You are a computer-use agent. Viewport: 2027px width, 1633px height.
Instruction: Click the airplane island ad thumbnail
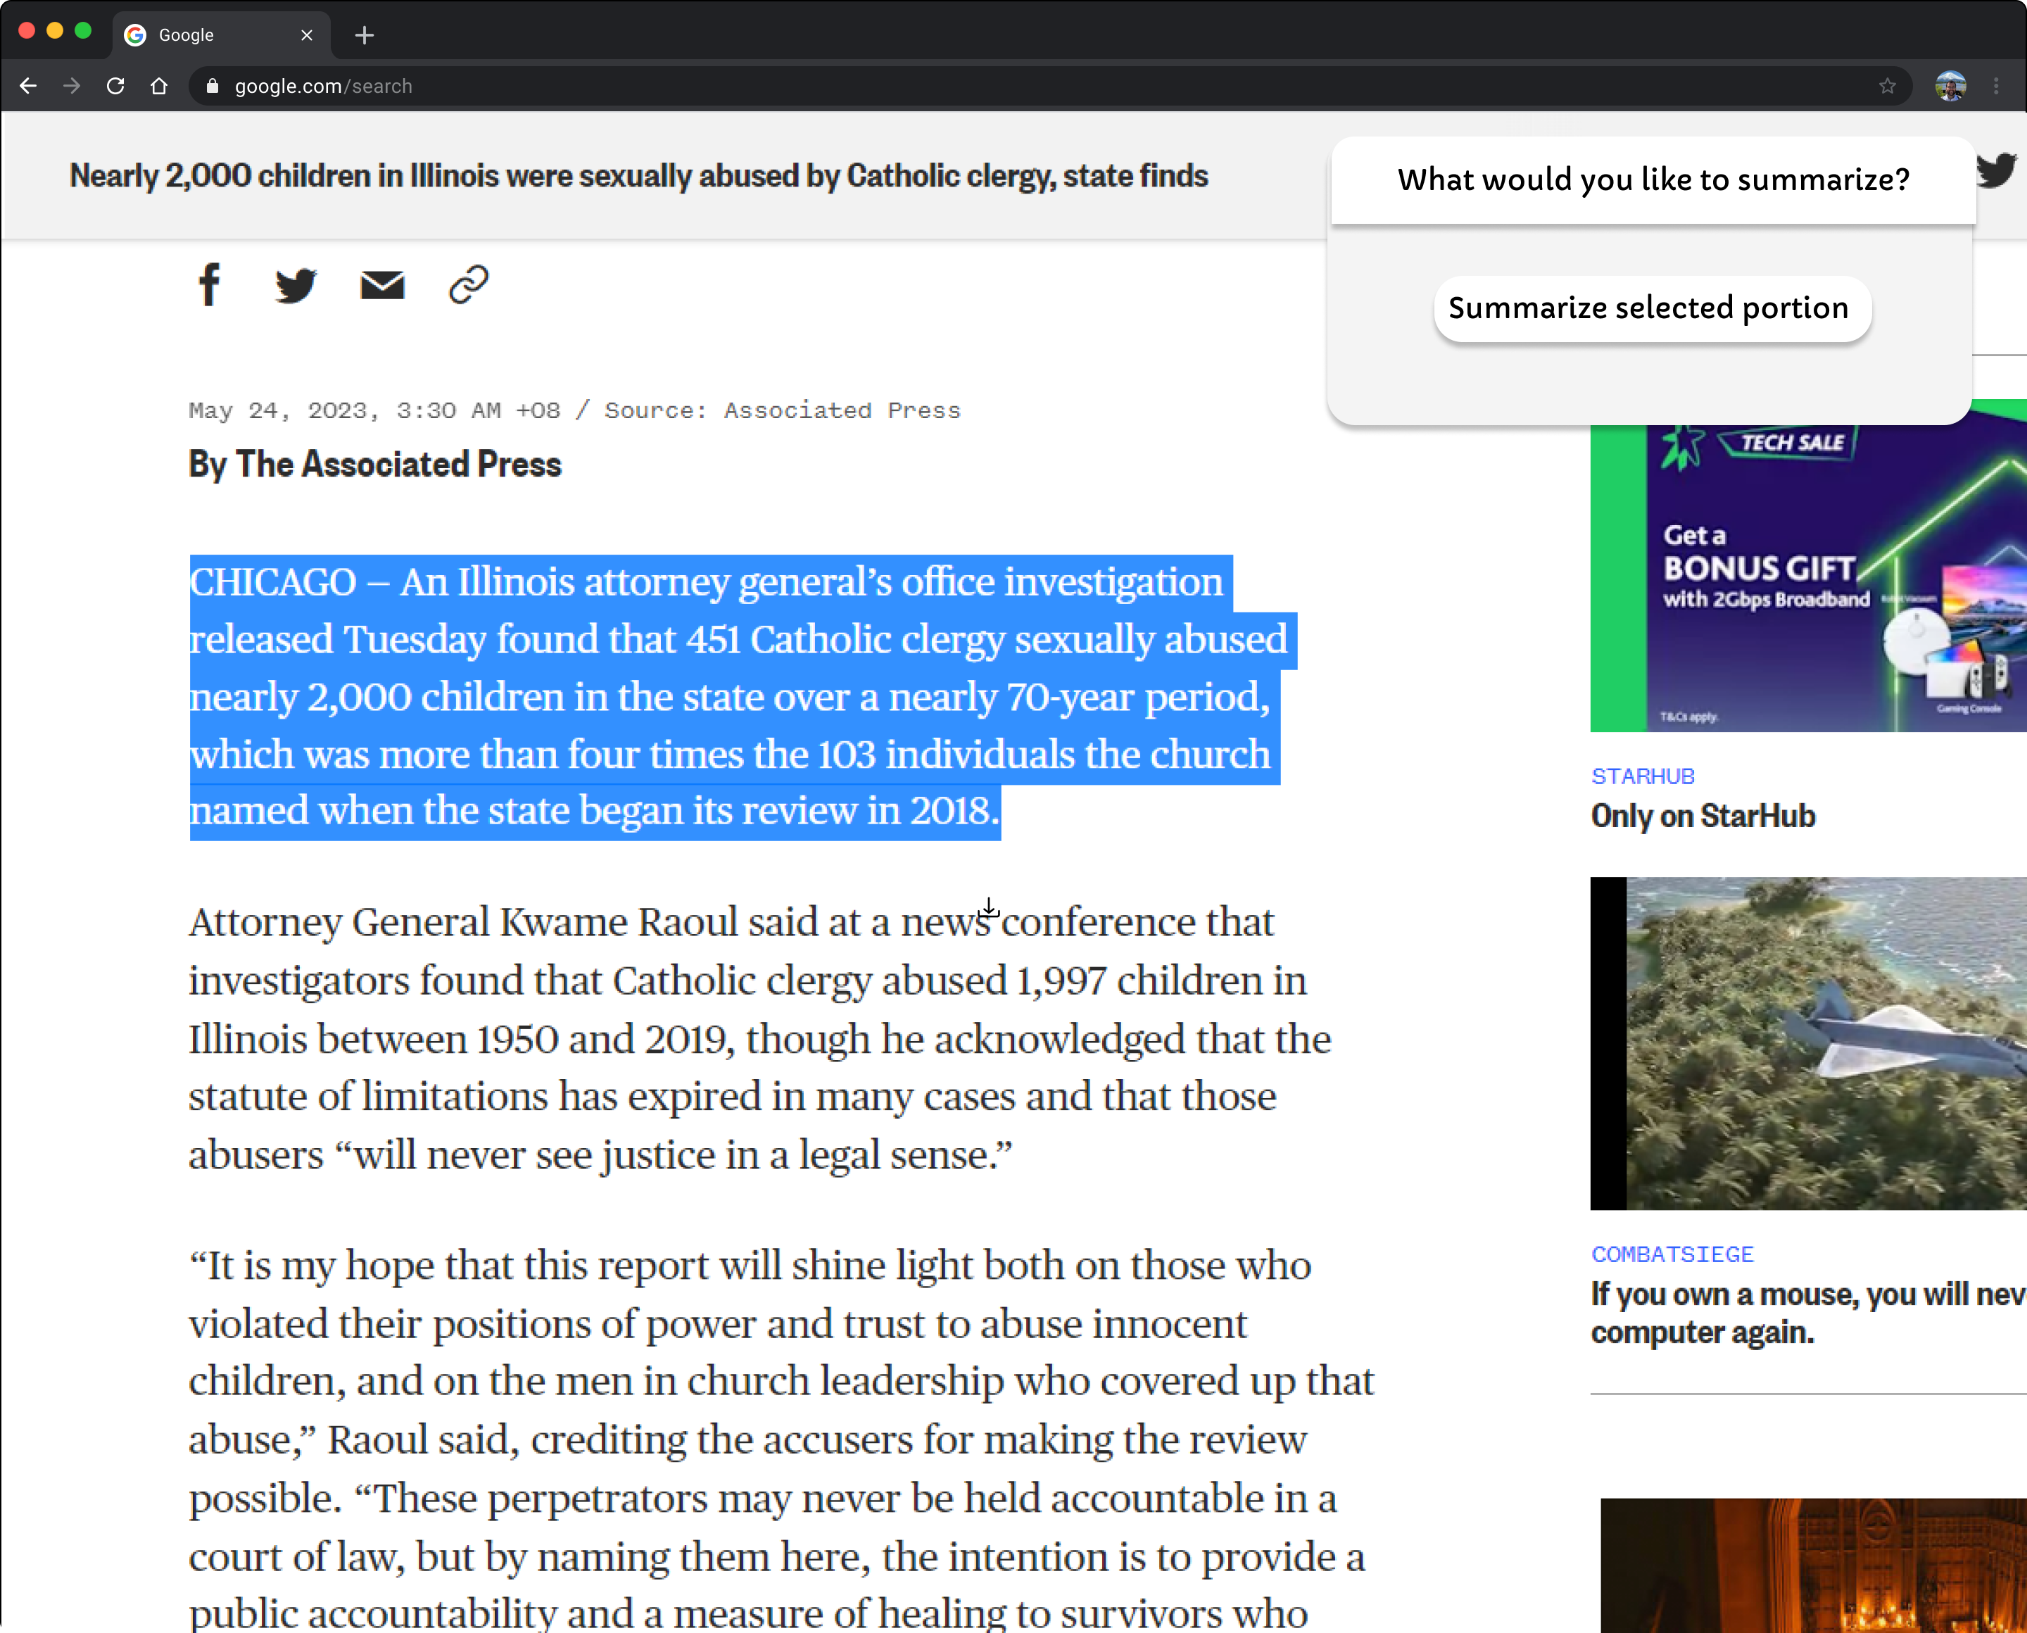click(x=1806, y=1043)
